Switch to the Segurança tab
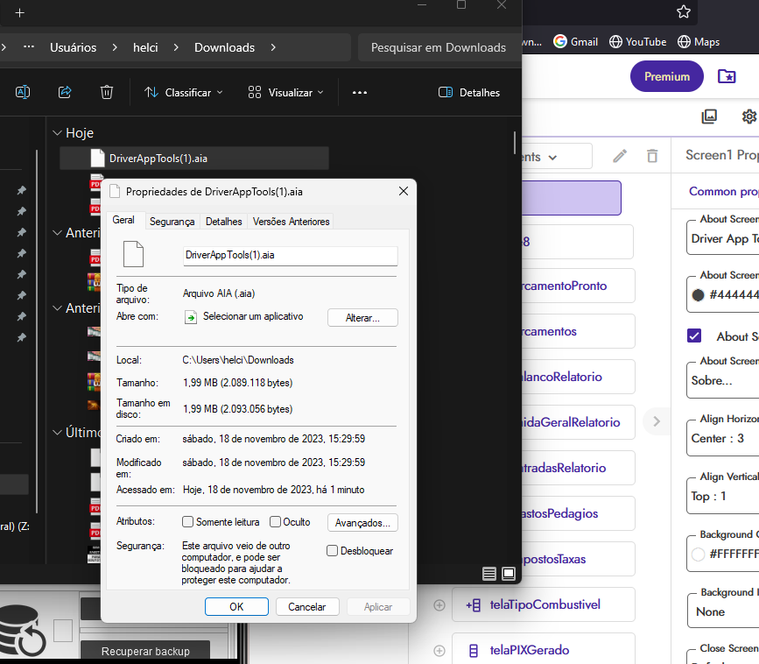Viewport: 759px width, 664px height. click(x=172, y=222)
